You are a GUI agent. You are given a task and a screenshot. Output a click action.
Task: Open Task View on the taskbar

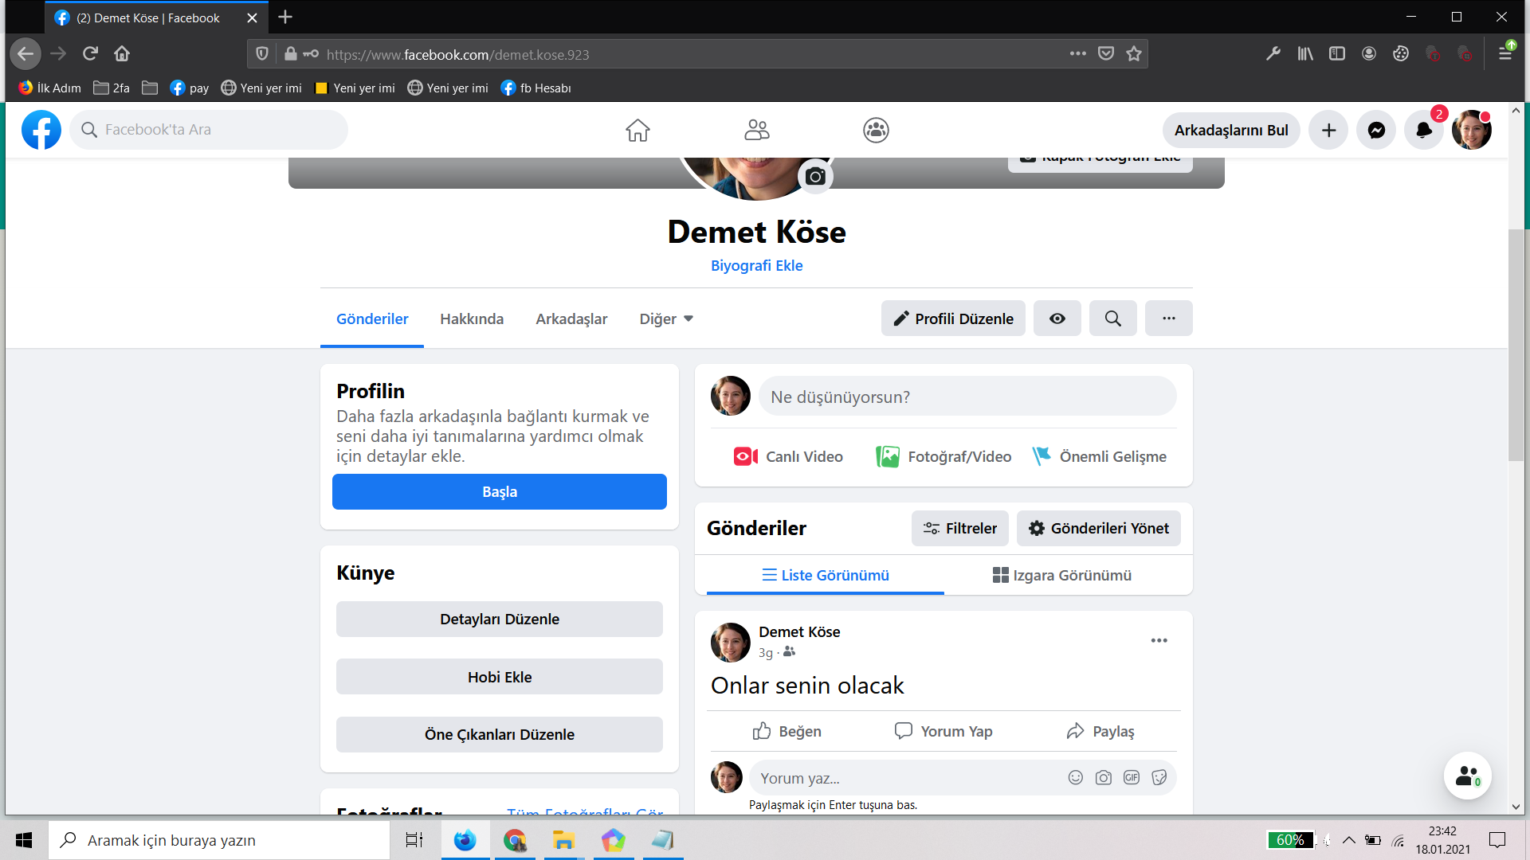tap(414, 840)
